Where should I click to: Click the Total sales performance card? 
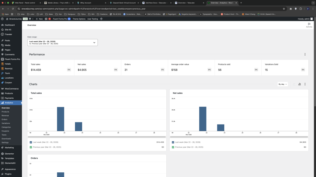click(x=51, y=67)
